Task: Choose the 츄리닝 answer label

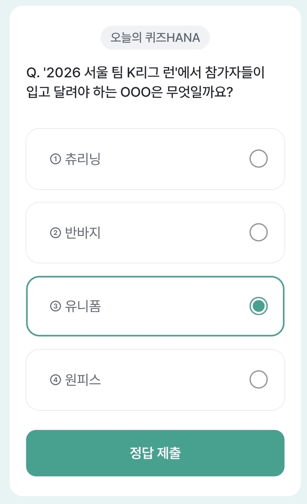Action: coord(82,159)
